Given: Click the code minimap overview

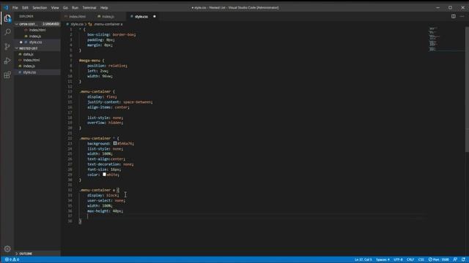Looking at the screenshot, I should tap(446, 39).
